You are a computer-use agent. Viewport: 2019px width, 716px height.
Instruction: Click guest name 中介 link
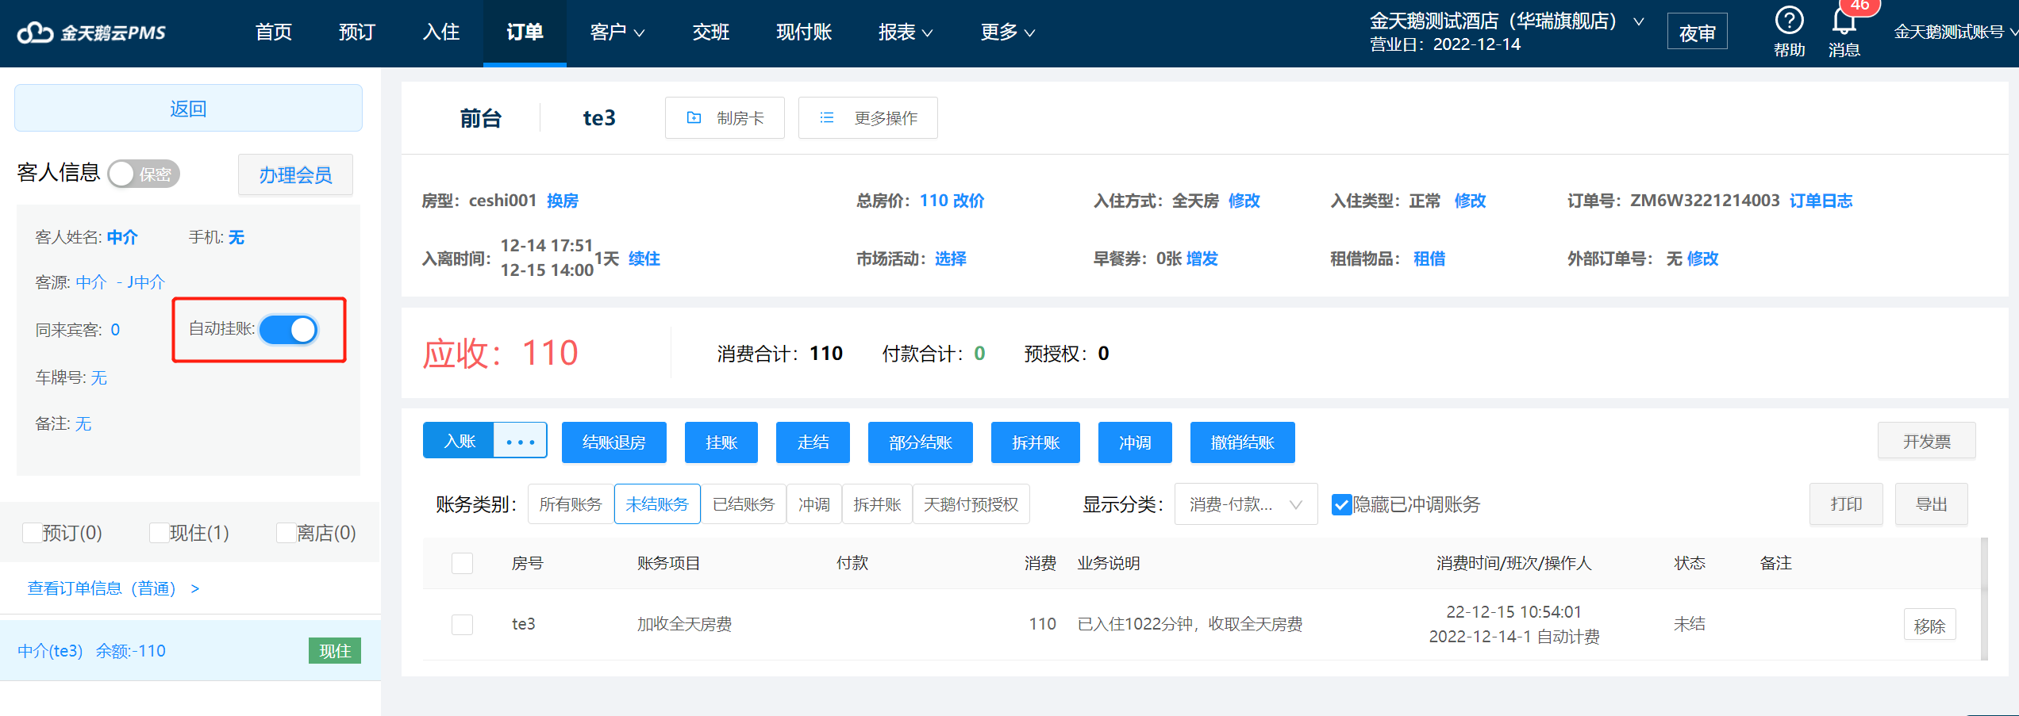(122, 237)
